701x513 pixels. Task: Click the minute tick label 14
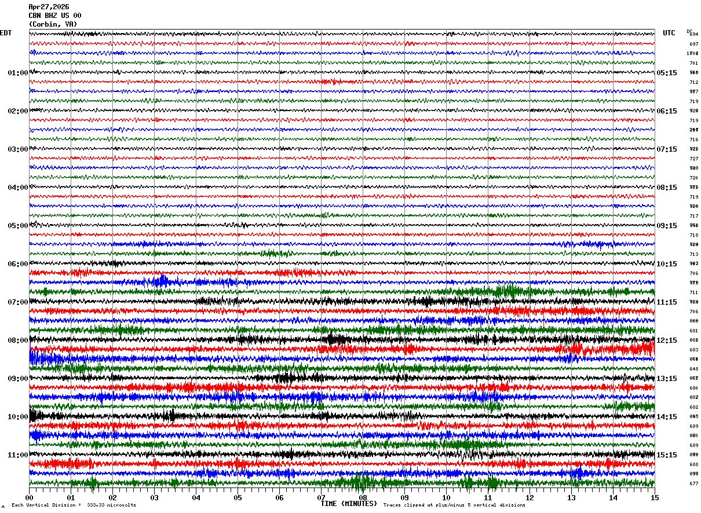[x=613, y=497]
